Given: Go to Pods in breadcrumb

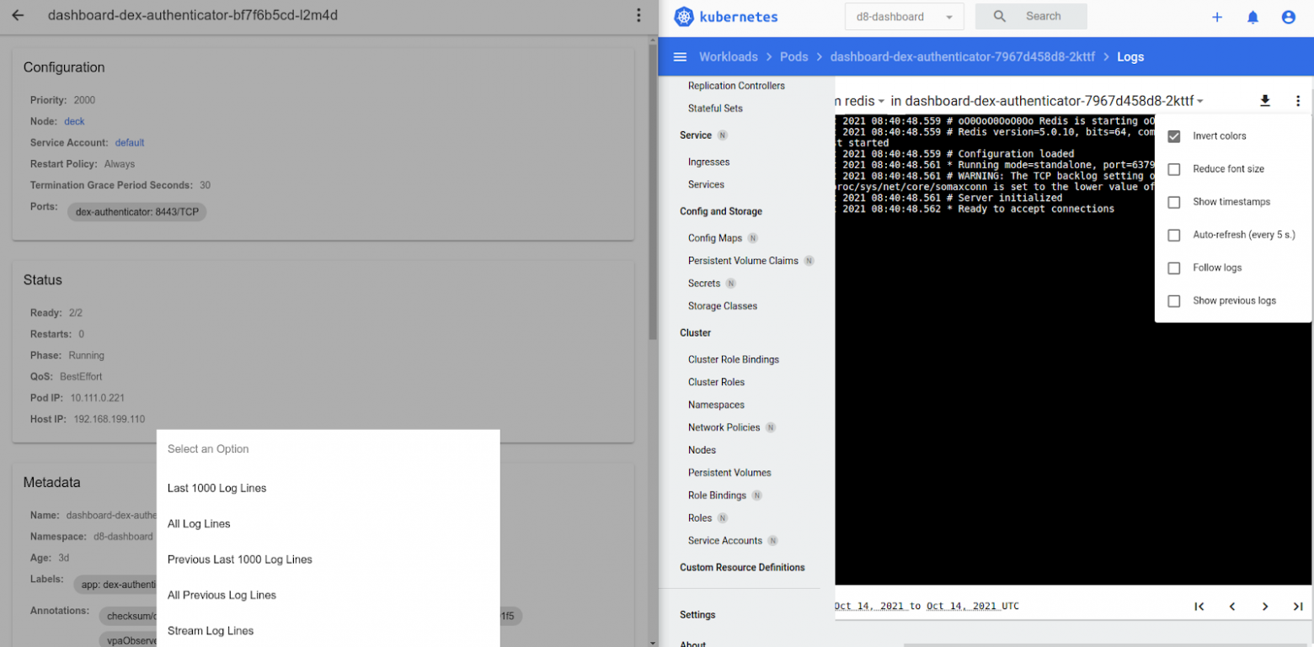Looking at the screenshot, I should click(x=793, y=56).
